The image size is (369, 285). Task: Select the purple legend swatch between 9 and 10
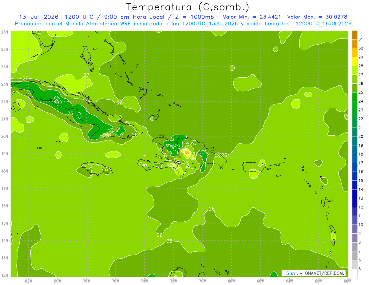(x=355, y=229)
